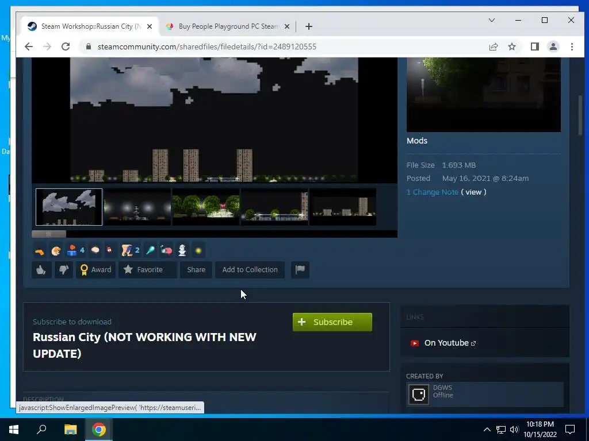
Task: Click the award icon with count 4
Action: tap(75, 250)
